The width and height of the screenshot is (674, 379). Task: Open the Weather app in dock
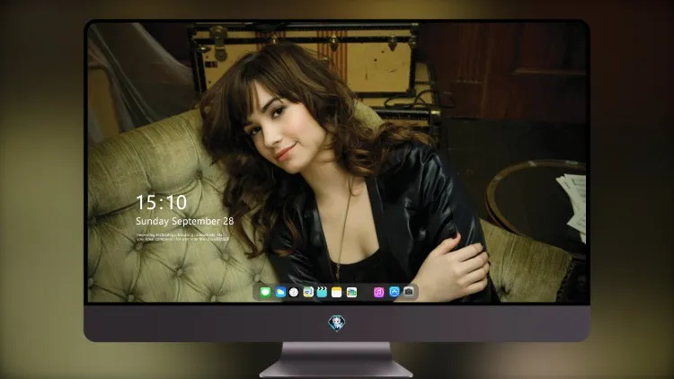click(x=280, y=293)
